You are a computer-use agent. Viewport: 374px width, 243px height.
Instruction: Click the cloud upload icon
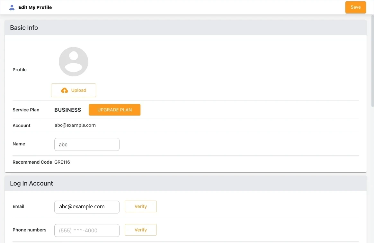pos(64,90)
